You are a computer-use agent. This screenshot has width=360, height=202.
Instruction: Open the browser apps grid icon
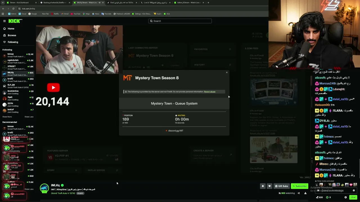click(x=3, y=14)
